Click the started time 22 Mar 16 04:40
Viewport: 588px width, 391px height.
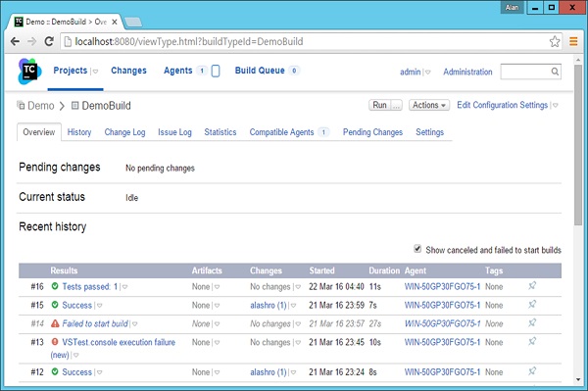point(336,286)
